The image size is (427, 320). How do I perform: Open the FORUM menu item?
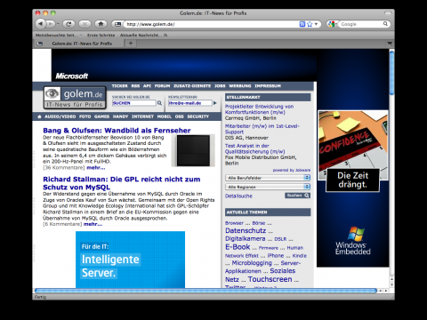pos(162,86)
